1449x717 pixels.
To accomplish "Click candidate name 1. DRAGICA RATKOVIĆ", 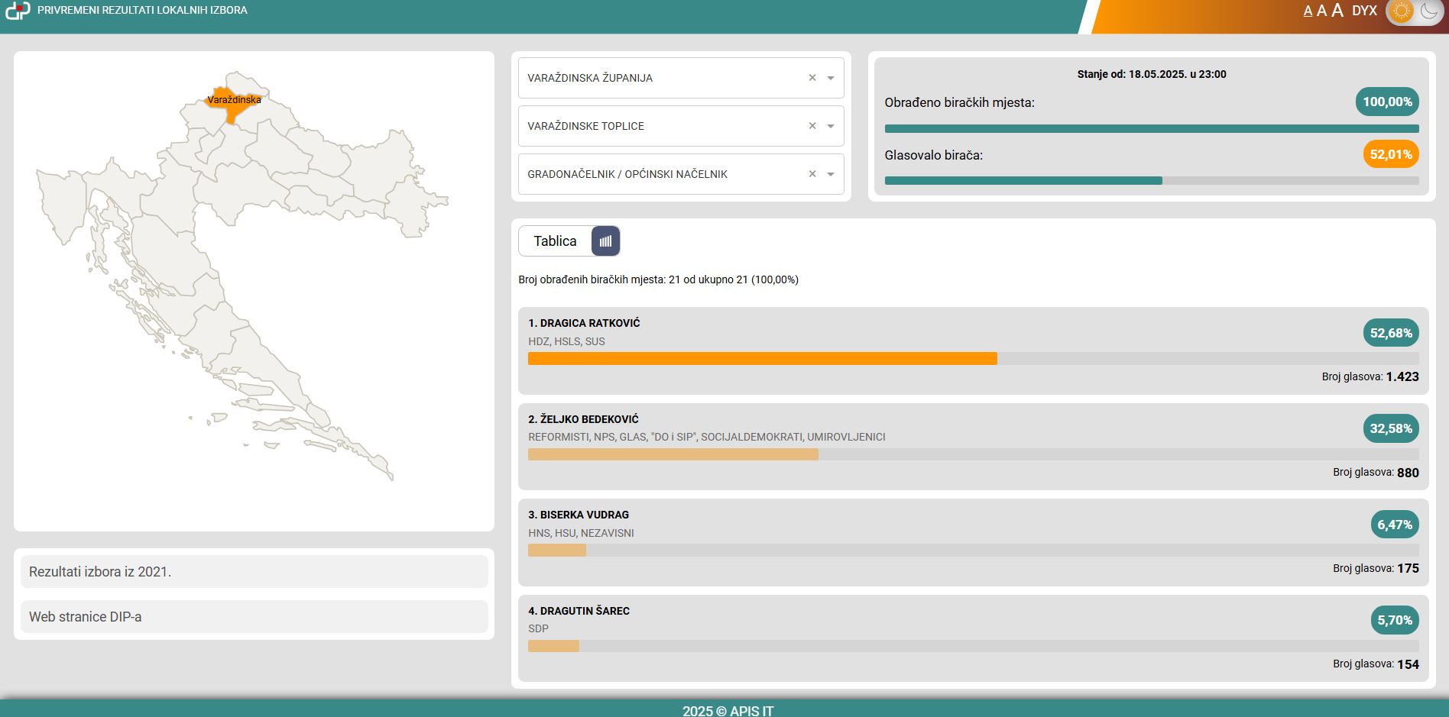I will coord(584,323).
